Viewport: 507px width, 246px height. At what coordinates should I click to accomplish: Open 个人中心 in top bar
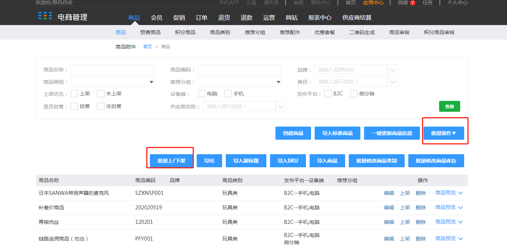tap(457, 3)
